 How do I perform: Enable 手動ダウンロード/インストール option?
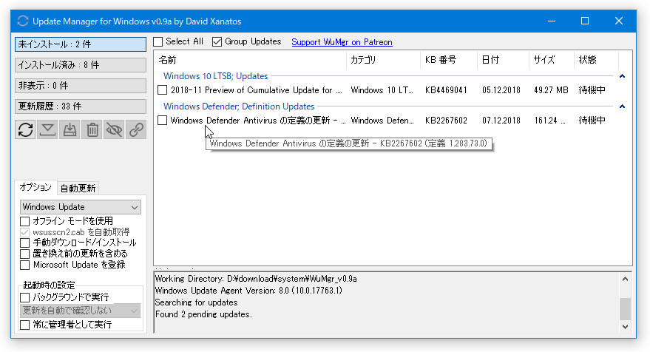(x=25, y=243)
